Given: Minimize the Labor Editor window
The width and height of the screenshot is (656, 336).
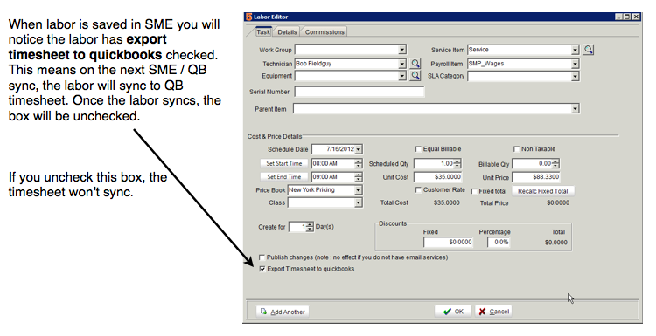Looking at the screenshot, I should [x=618, y=17].
